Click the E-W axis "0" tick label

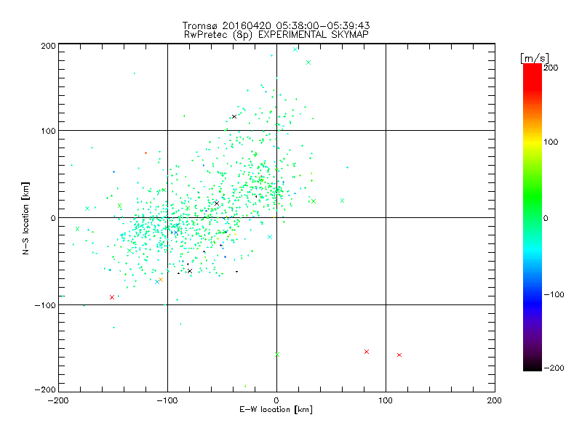click(x=276, y=400)
